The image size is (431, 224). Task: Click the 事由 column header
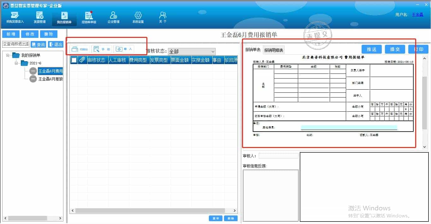click(218, 60)
